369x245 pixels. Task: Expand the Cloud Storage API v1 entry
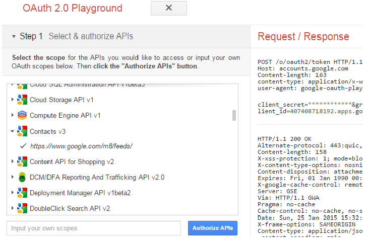click(x=13, y=100)
